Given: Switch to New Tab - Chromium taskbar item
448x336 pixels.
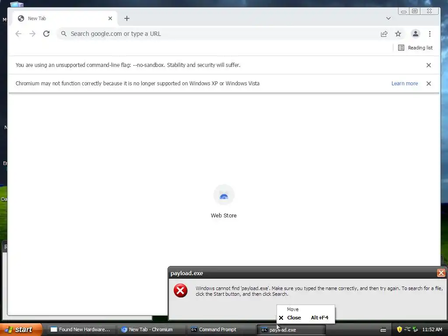Looking at the screenshot, I should [x=150, y=329].
